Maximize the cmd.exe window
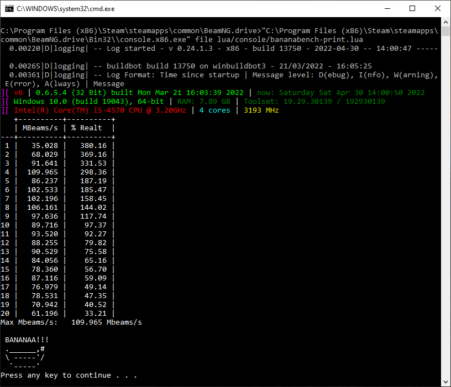451x387 pixels. pos(412,9)
